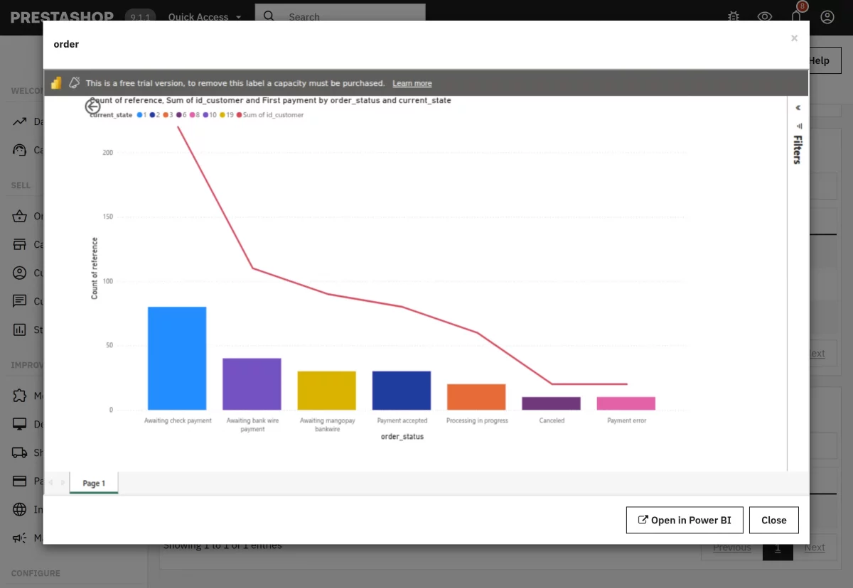Go to next report page arrow
Image resolution: width=853 pixels, height=588 pixels.
(63, 483)
